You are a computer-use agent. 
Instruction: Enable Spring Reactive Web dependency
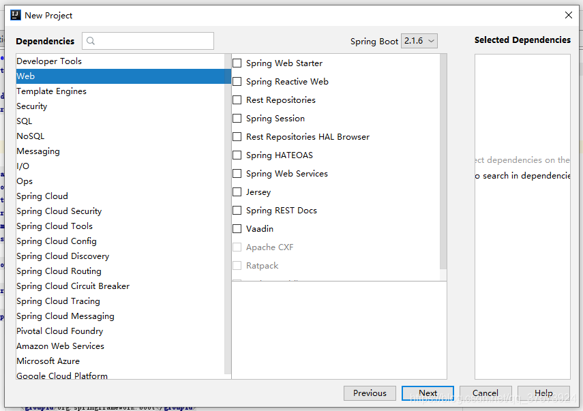click(237, 81)
